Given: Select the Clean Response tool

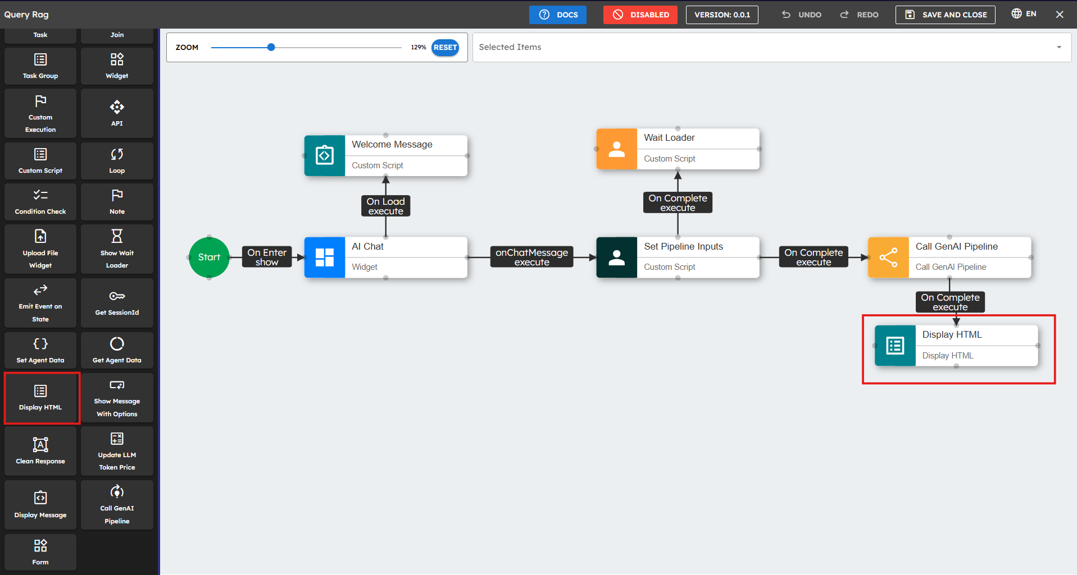Looking at the screenshot, I should tap(40, 451).
